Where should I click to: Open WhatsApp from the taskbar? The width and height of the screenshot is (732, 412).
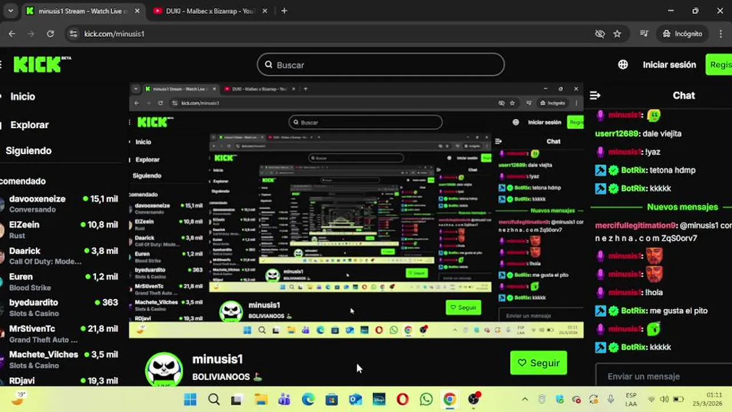tap(426, 399)
